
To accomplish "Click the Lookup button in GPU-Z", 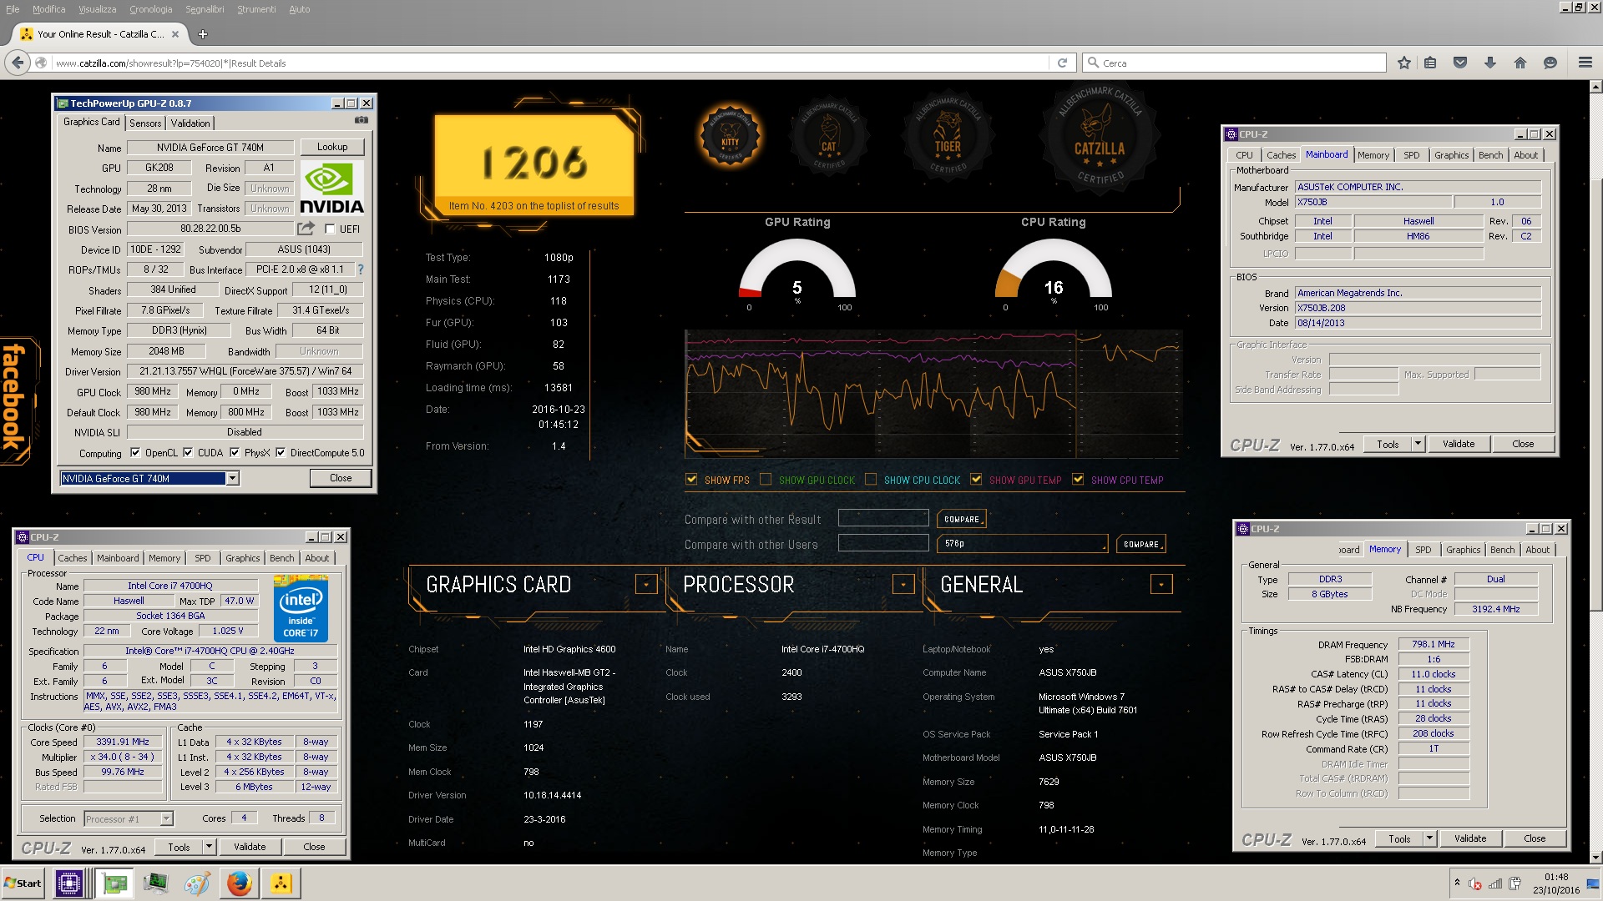I will (x=332, y=147).
